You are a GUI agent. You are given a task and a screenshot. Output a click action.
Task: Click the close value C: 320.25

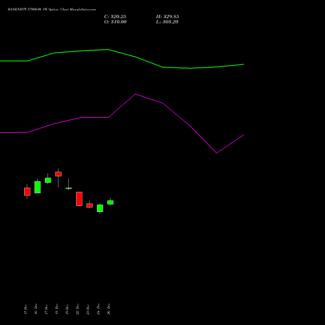(115, 17)
